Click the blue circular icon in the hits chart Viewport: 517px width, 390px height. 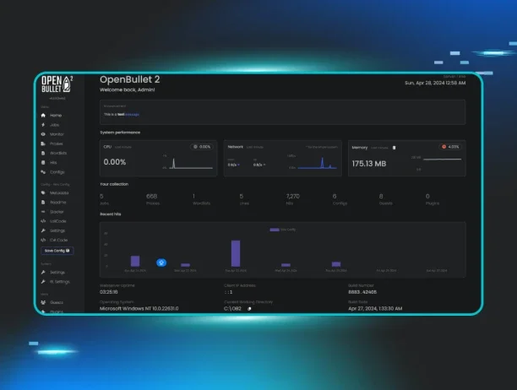point(161,263)
